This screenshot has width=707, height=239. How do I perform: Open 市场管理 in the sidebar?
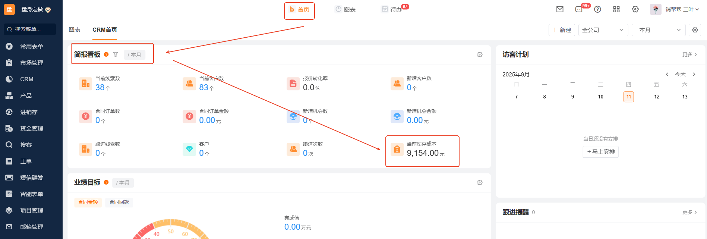point(31,63)
